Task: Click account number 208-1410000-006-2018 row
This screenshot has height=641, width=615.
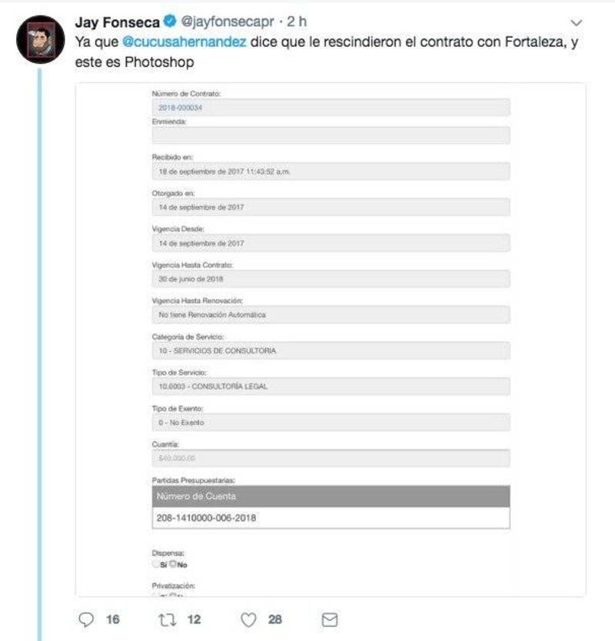Action: coord(331,518)
